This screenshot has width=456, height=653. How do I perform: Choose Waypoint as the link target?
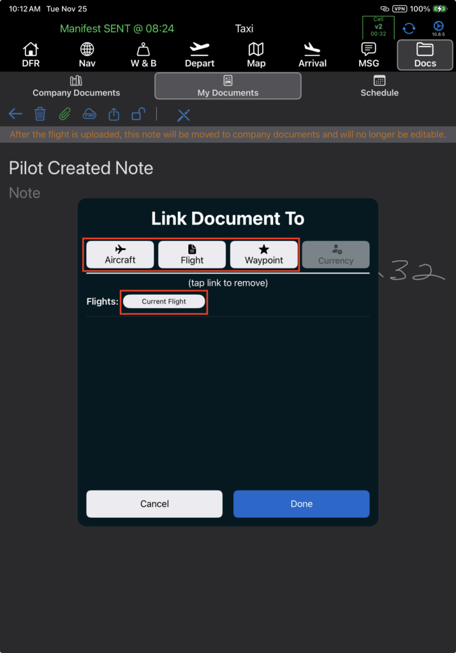pyautogui.click(x=264, y=254)
